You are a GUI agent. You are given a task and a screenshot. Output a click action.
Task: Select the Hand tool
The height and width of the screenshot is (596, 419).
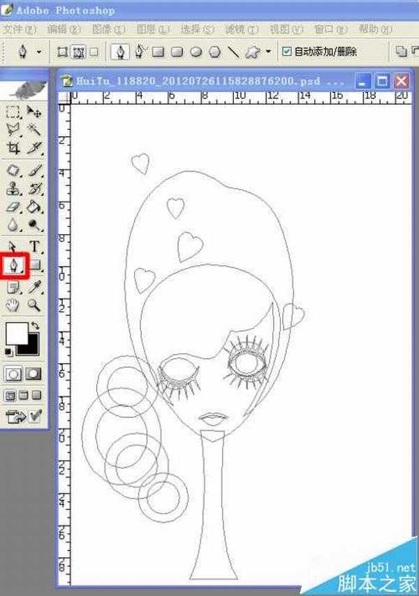pyautogui.click(x=13, y=305)
